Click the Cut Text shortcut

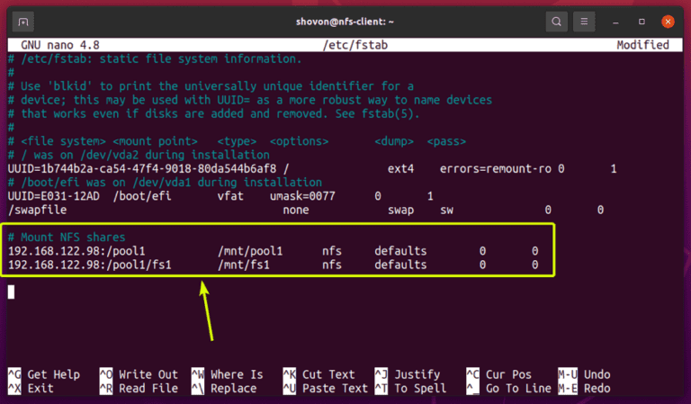coord(319,374)
